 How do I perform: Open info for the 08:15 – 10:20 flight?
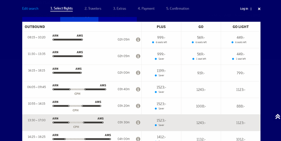tap(138, 40)
